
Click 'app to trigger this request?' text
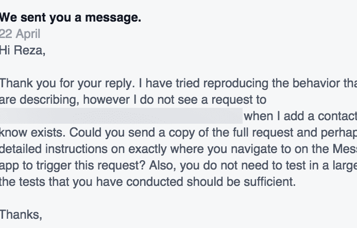[x=73, y=166]
